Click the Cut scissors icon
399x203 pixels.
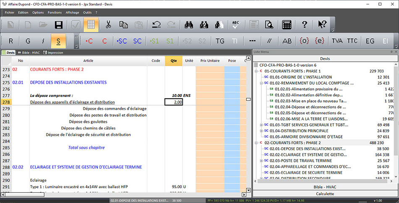point(108,25)
